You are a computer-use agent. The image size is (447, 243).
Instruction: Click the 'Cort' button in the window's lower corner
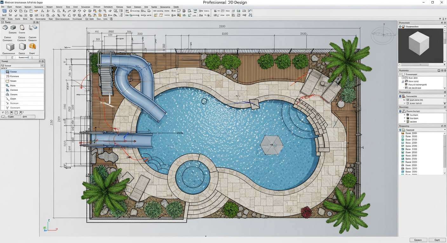point(437,240)
